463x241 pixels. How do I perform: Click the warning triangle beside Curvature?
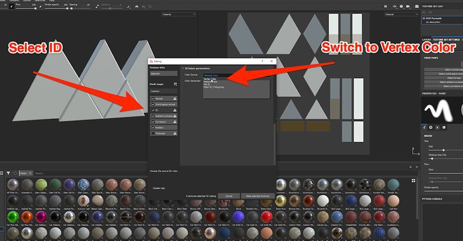coord(175,122)
